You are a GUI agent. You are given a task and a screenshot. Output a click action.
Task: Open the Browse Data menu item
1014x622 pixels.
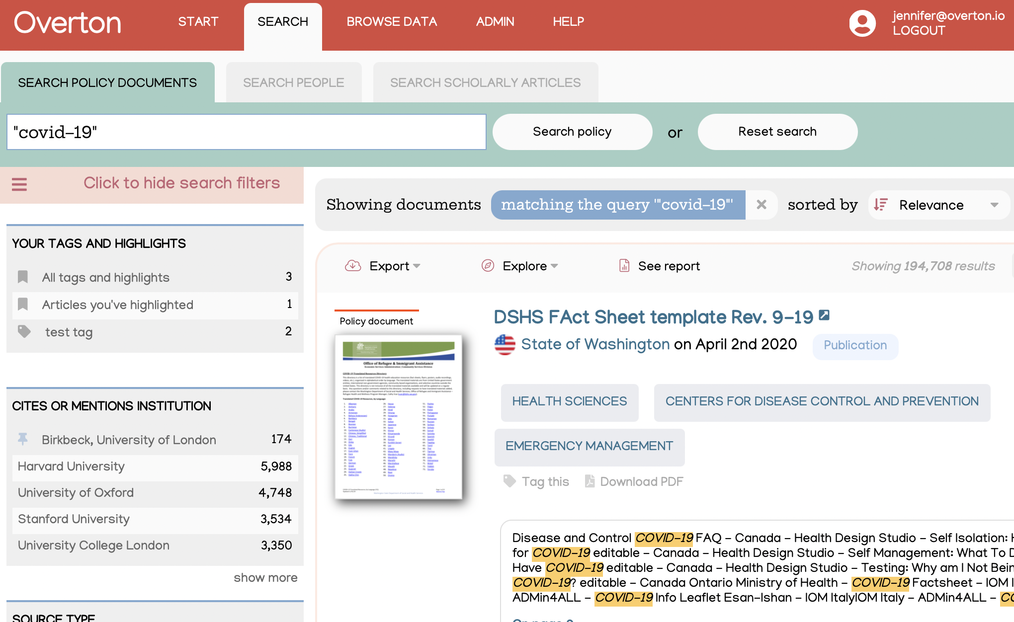pyautogui.click(x=392, y=22)
